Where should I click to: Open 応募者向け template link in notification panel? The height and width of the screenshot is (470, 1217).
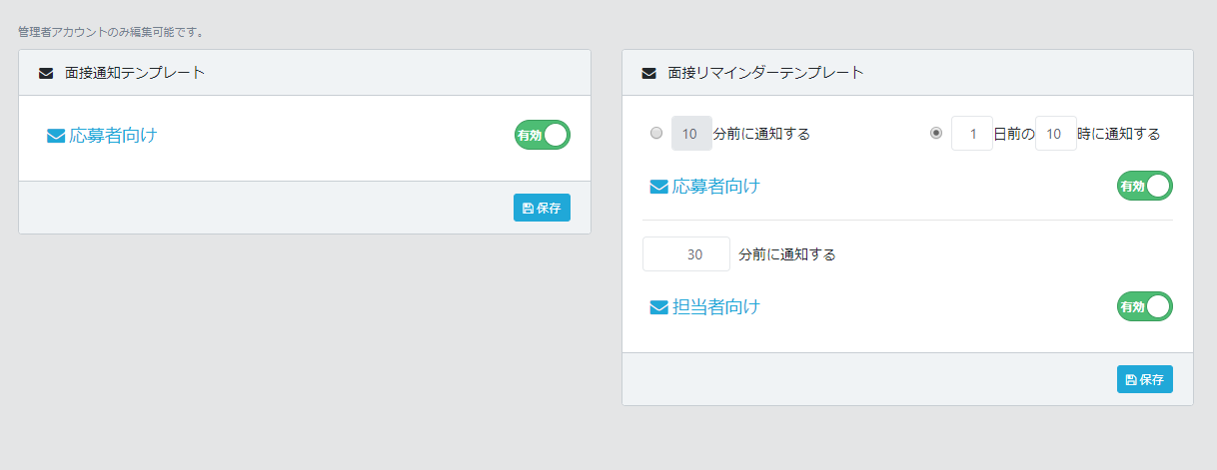click(113, 136)
